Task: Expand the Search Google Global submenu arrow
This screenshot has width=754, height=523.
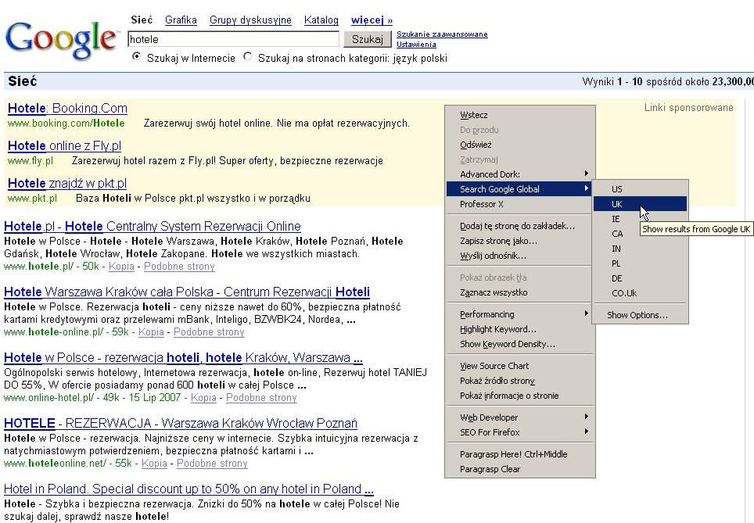Action: point(586,188)
